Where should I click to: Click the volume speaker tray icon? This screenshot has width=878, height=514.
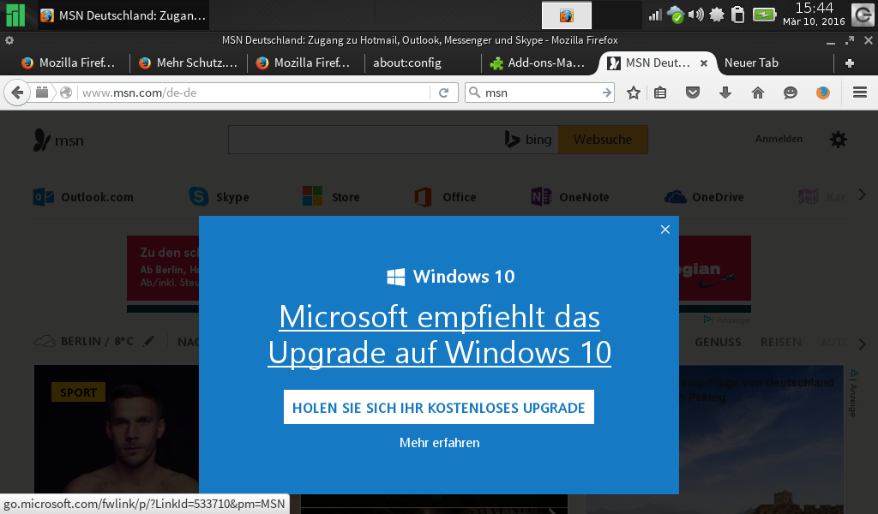(695, 15)
